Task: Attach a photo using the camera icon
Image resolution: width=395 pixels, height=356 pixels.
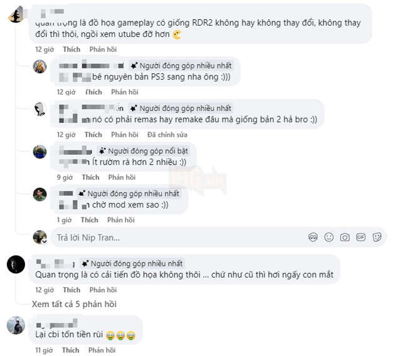Action: [x=345, y=237]
